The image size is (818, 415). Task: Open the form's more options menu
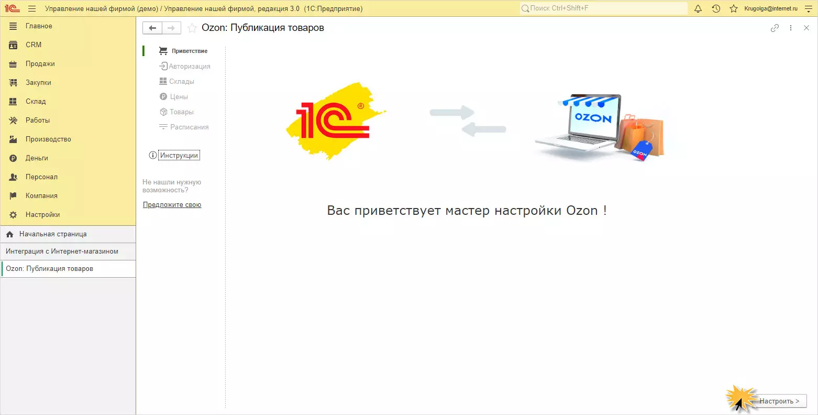[791, 28]
